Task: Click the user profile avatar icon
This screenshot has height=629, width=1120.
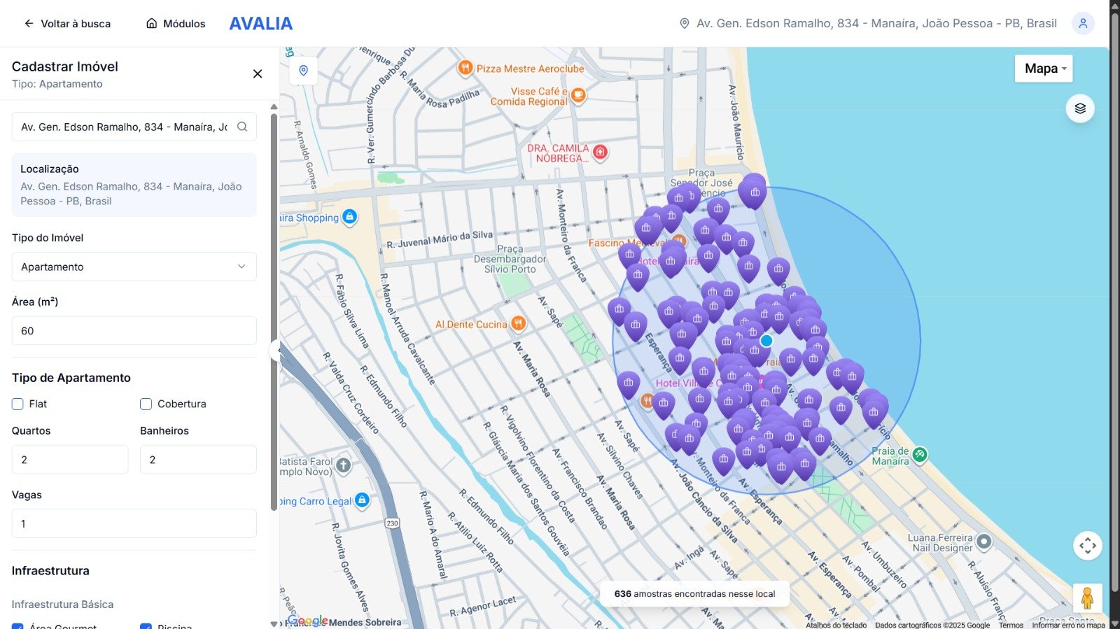Action: click(x=1082, y=23)
